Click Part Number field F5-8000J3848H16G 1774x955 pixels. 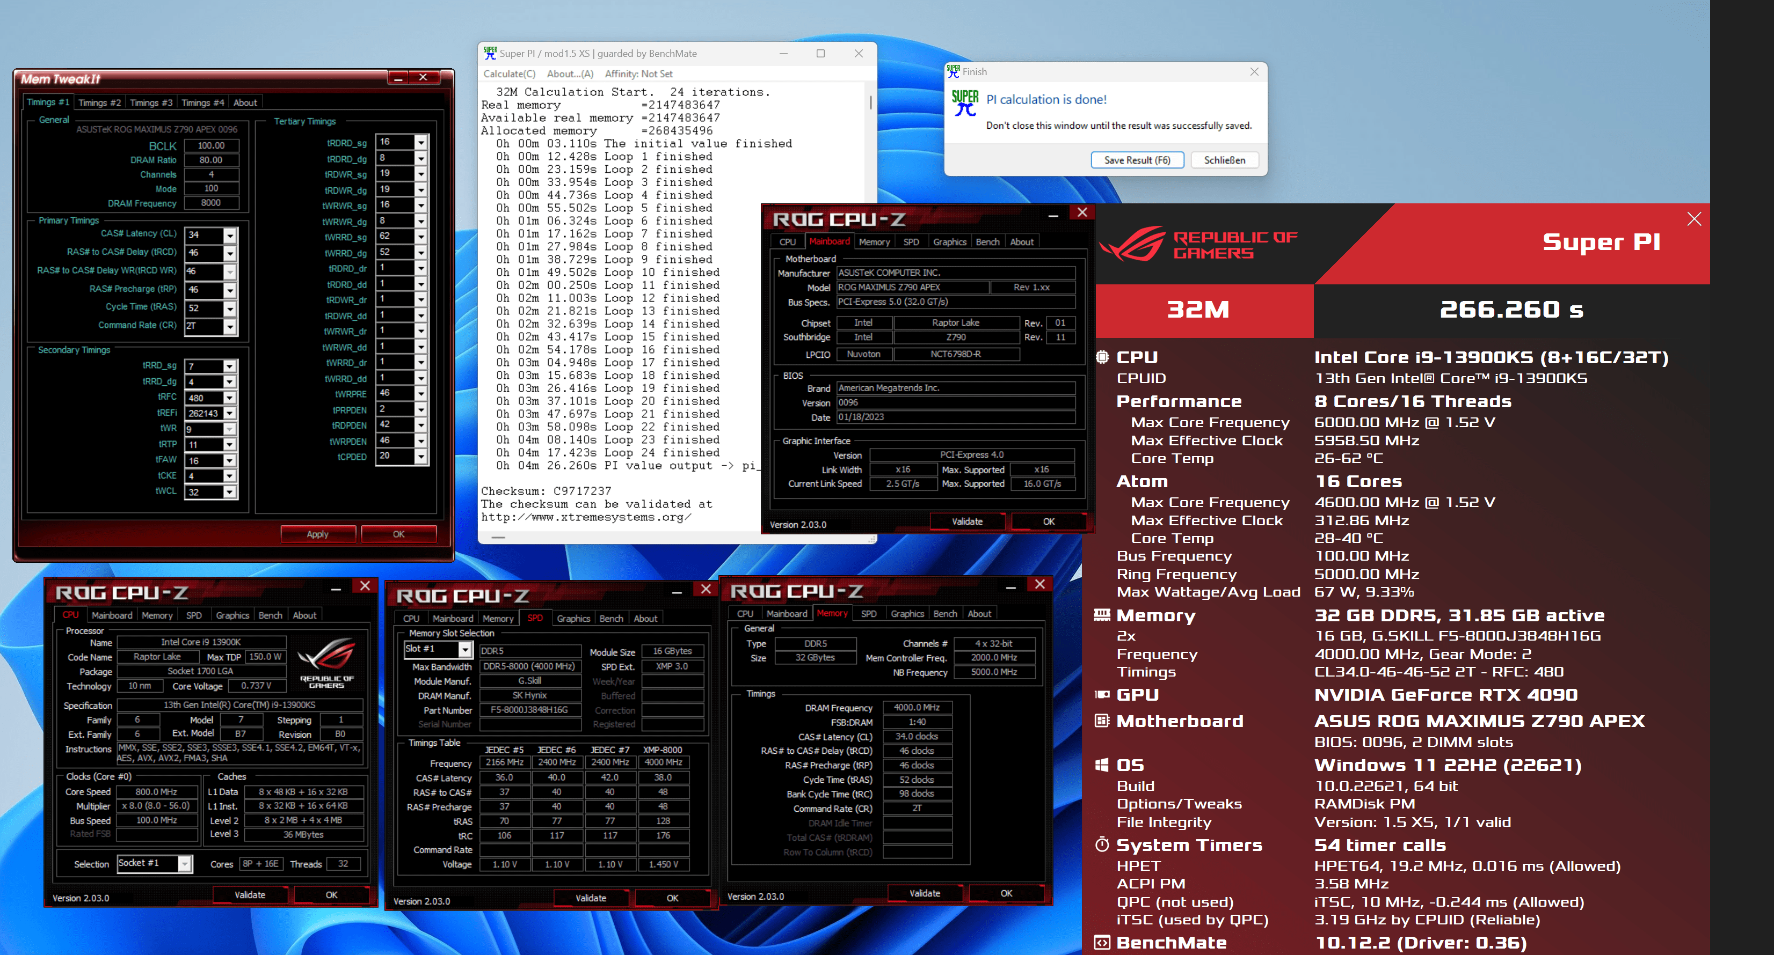[x=529, y=710]
